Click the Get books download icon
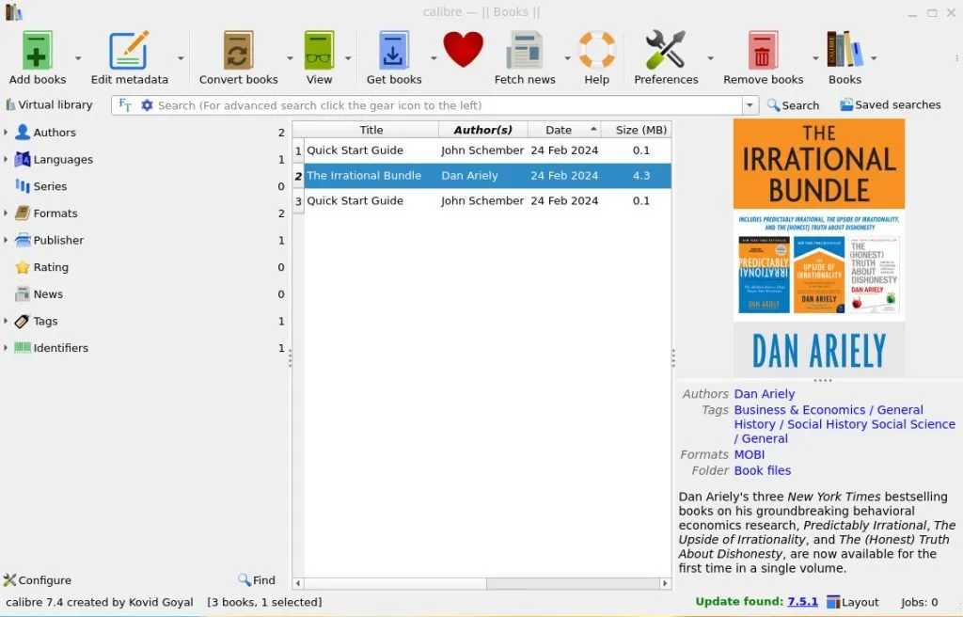This screenshot has height=617, width=963. click(x=394, y=51)
